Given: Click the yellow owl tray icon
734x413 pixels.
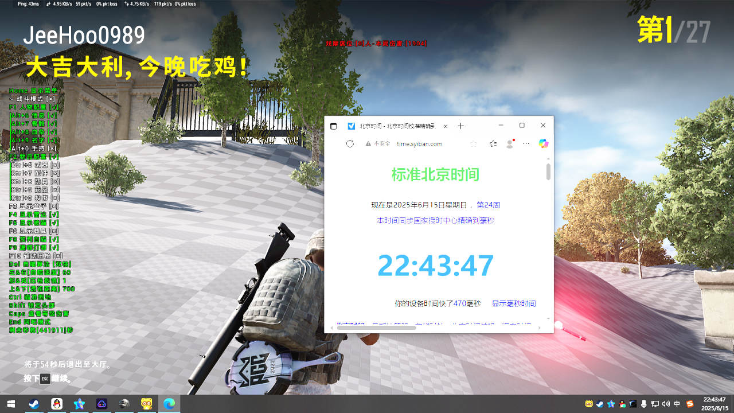Looking at the screenshot, I should 589,404.
